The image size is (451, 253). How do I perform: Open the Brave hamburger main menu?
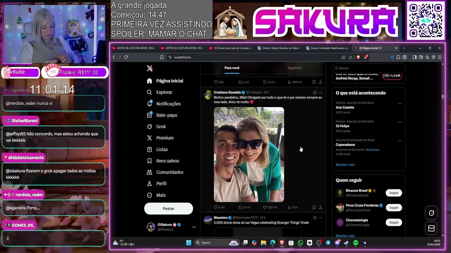pyautogui.click(x=440, y=57)
